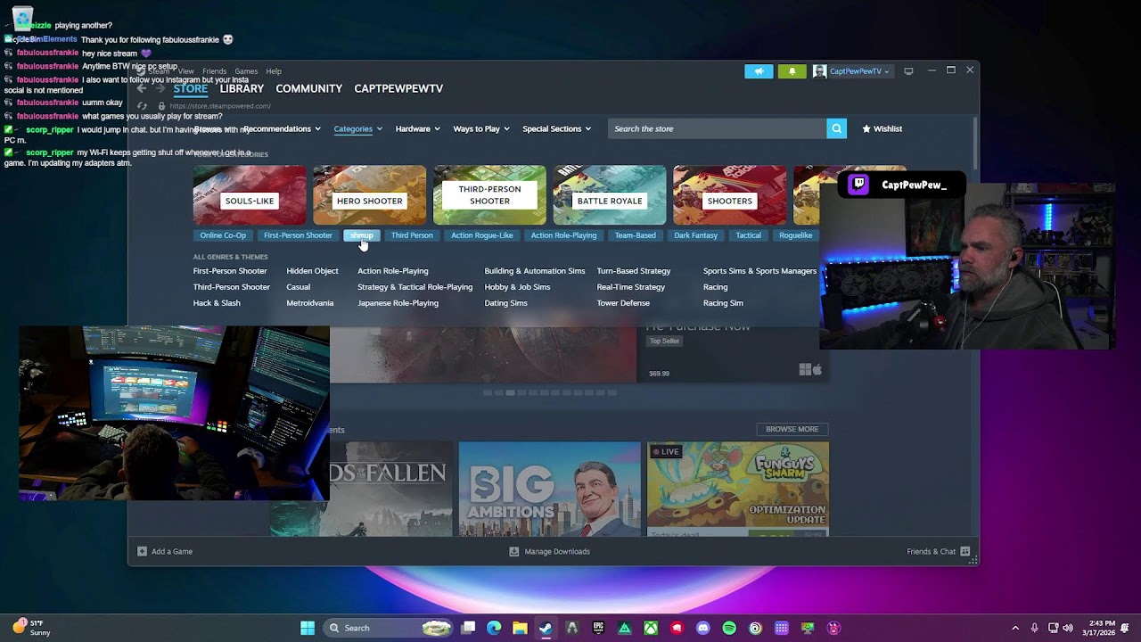The image size is (1141, 642).
Task: Select the Dark Fantasy tag
Action: (695, 235)
